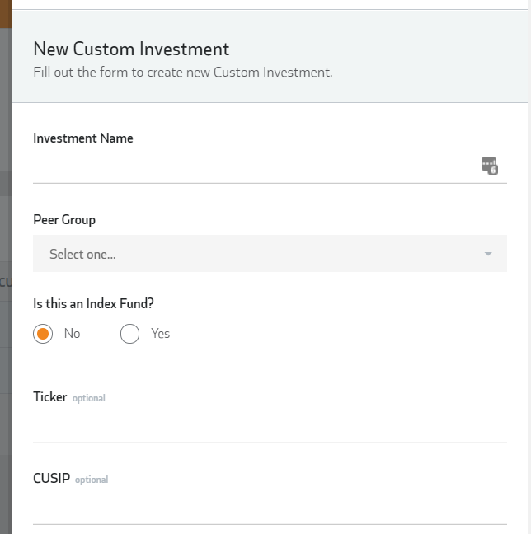
Task: Click the 'optional' hint beside Ticker
Action: coord(89,398)
